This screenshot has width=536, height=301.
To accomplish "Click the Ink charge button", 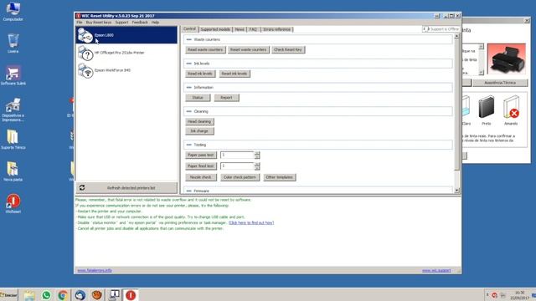I will [x=199, y=131].
